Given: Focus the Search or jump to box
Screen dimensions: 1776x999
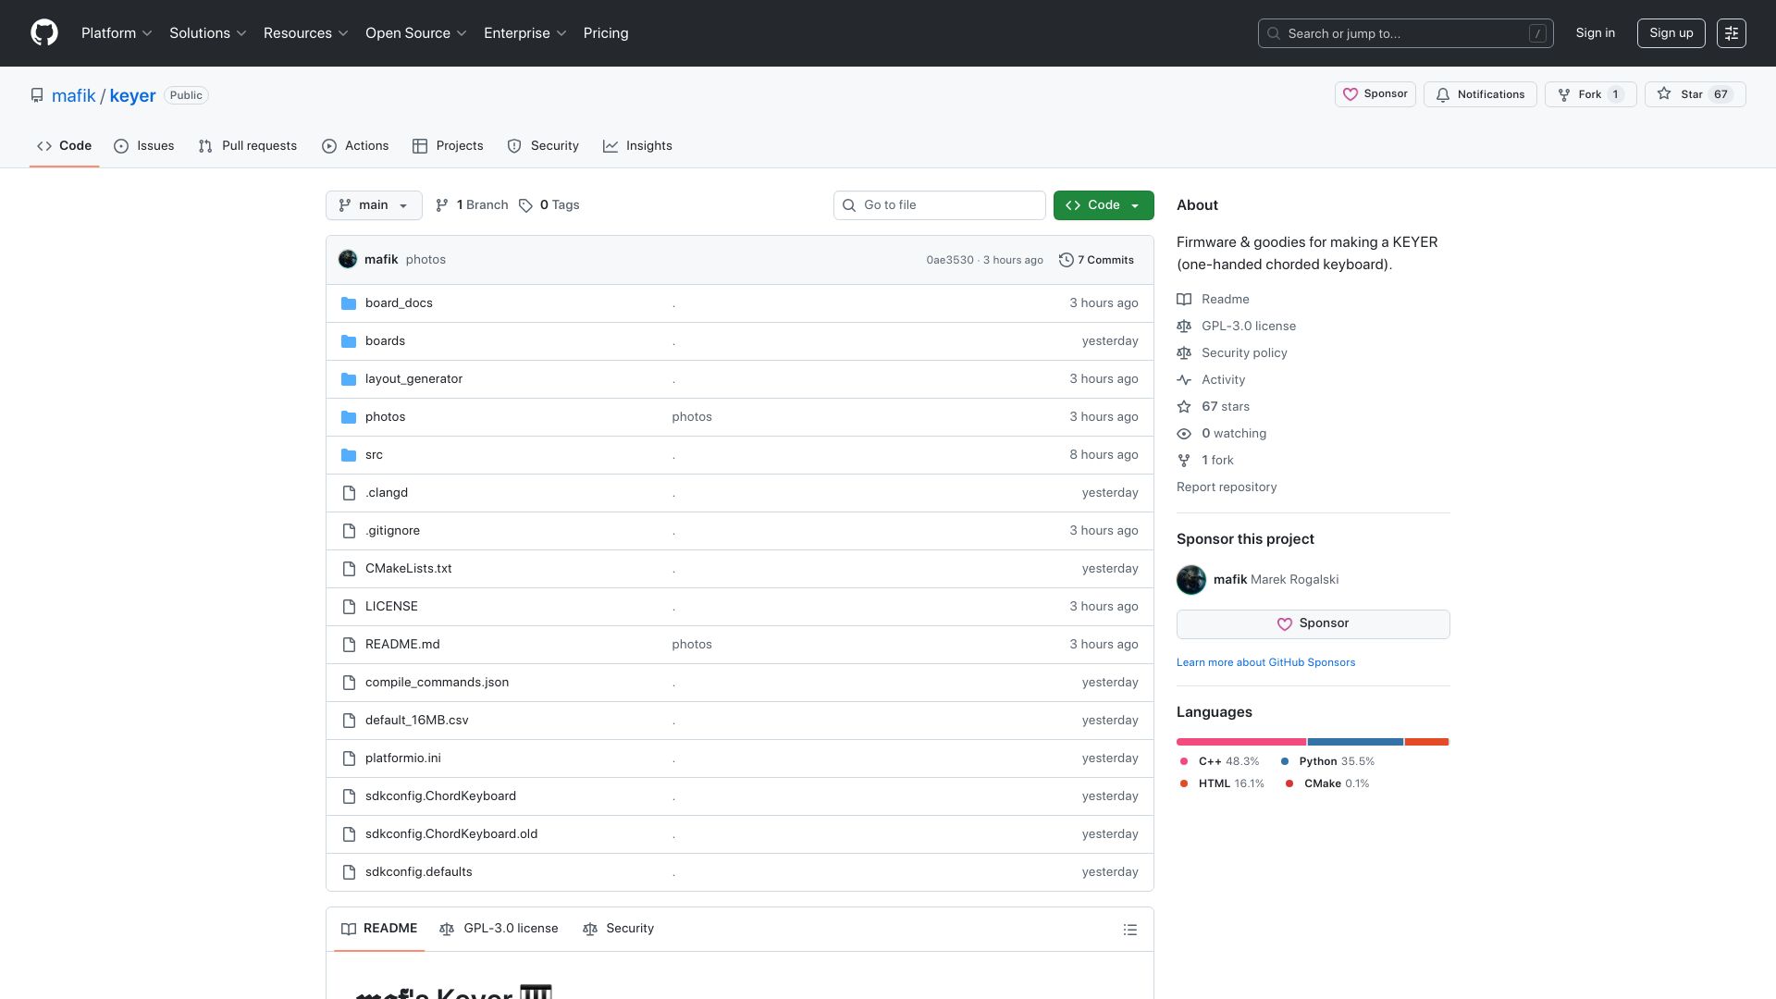Looking at the screenshot, I should [1405, 33].
